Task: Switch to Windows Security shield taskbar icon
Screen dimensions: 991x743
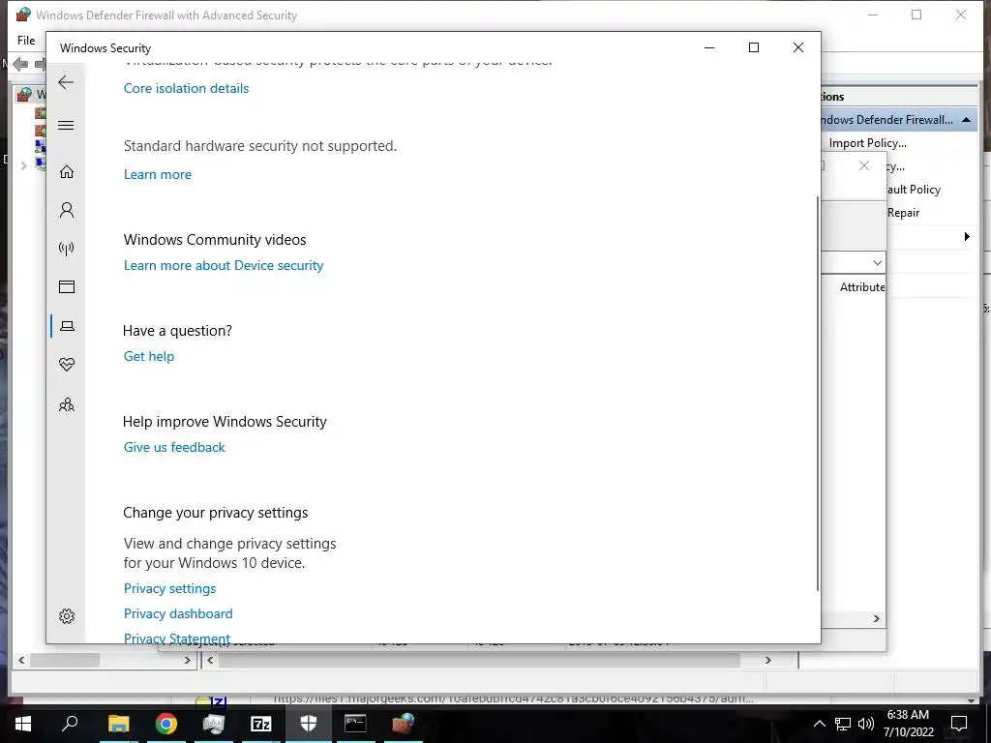Action: [x=309, y=724]
